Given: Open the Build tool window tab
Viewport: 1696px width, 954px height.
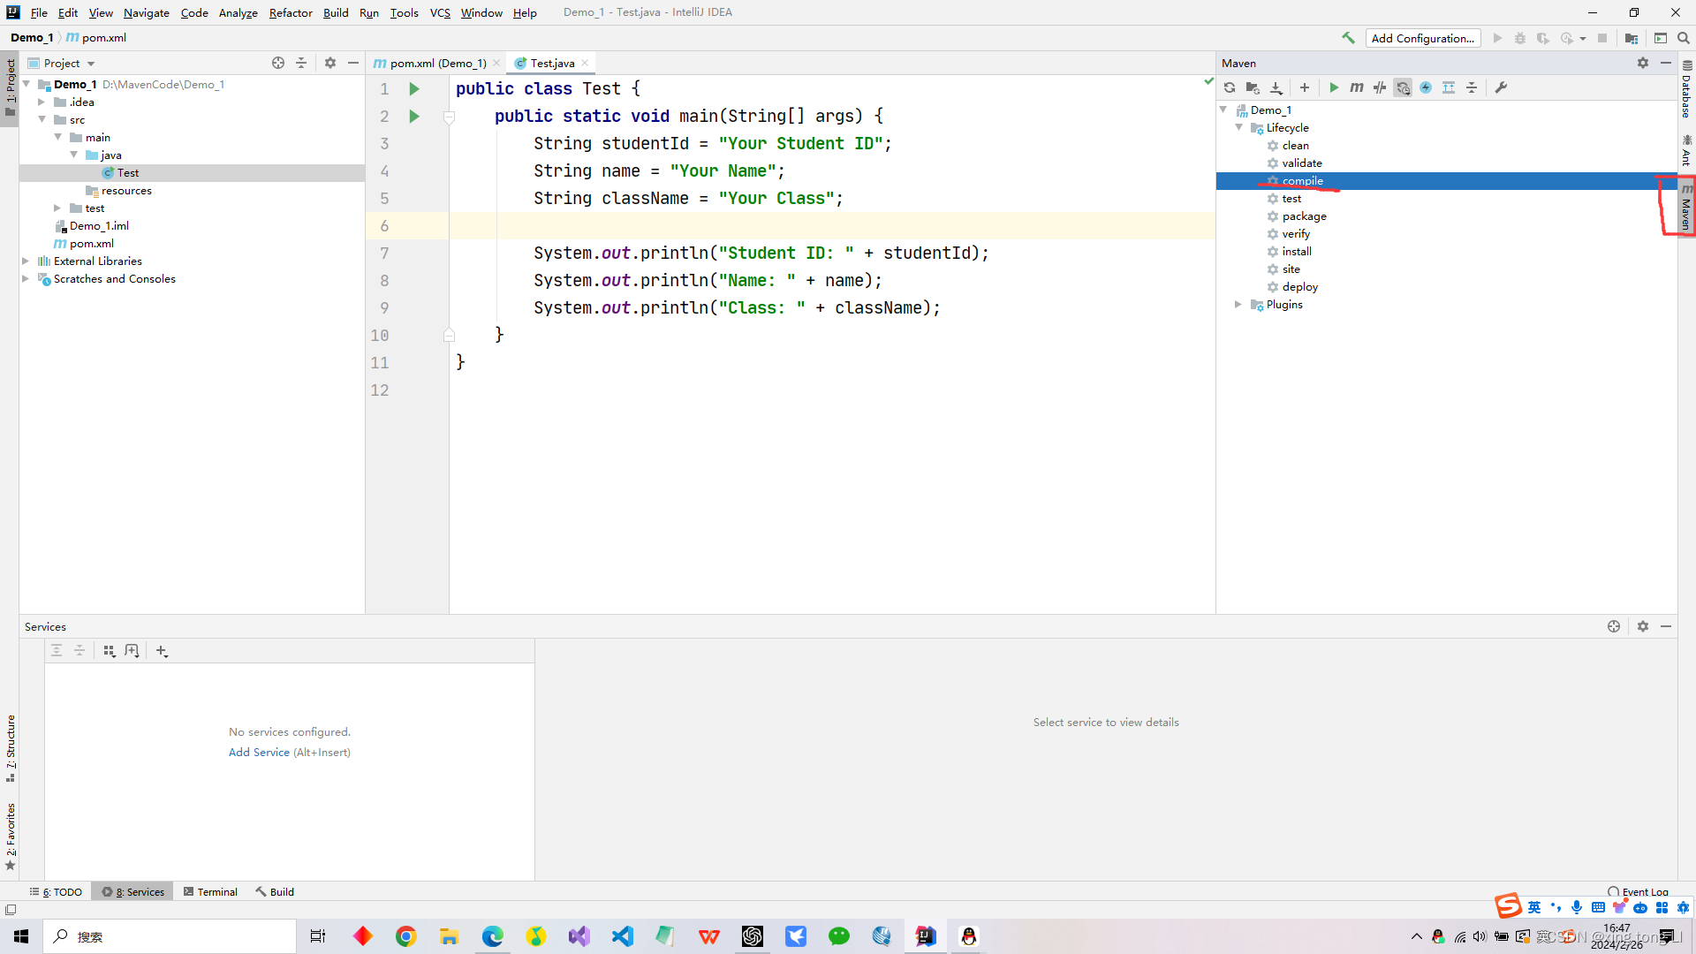Looking at the screenshot, I should [x=275, y=891].
